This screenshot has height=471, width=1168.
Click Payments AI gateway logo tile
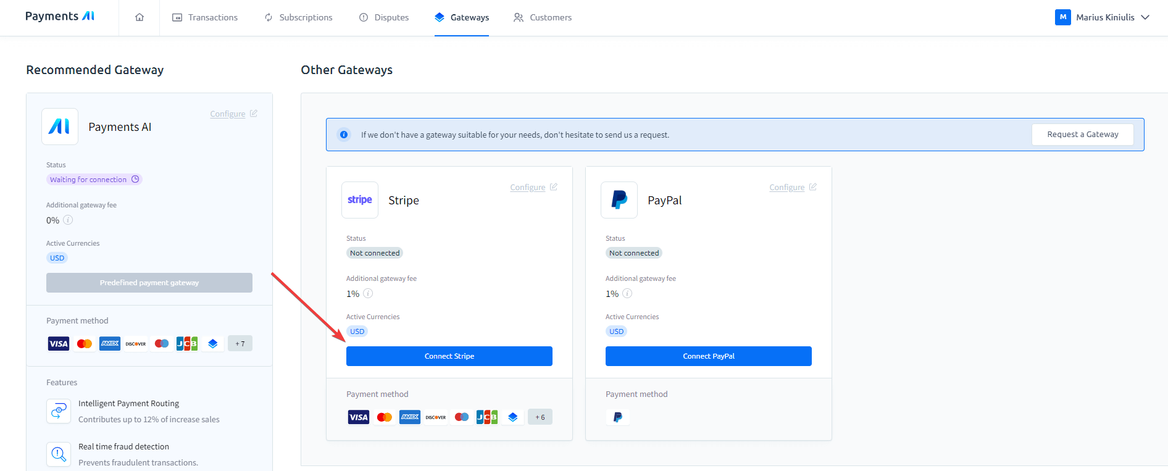[60, 127]
